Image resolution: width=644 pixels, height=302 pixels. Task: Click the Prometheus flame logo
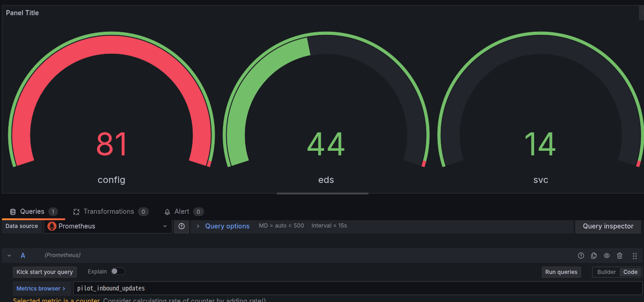tap(52, 226)
